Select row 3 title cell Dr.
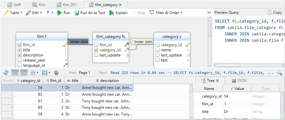The width and height of the screenshot is (285, 120). (x=73, y=101)
